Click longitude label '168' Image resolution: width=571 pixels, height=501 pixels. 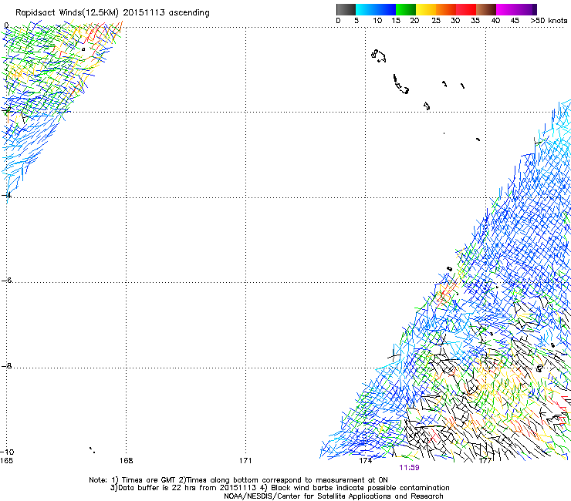126,461
